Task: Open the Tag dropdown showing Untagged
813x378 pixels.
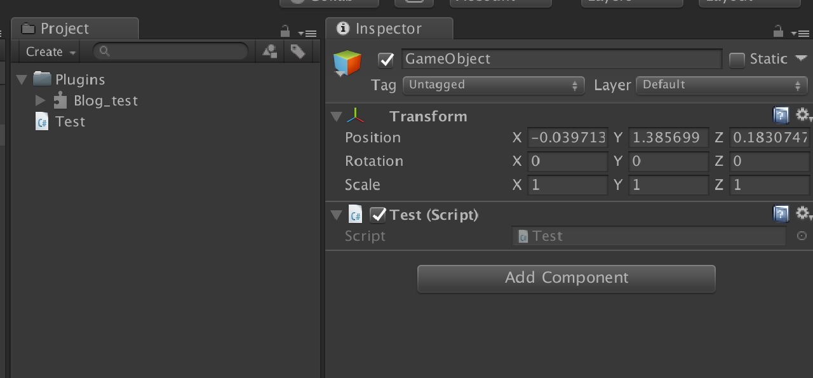Action: pos(494,85)
